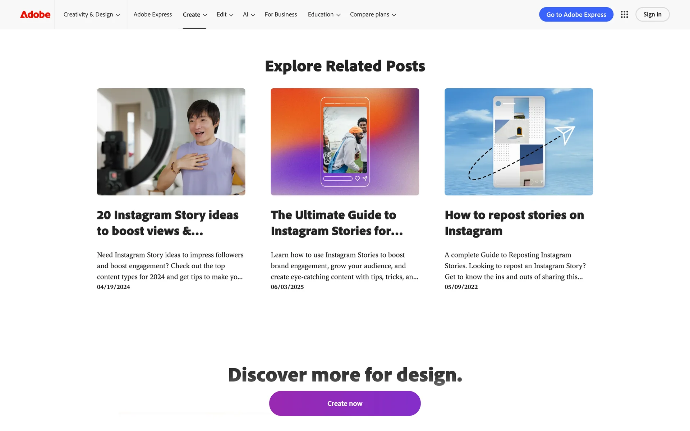690x431 pixels.
Task: Click the Adobe logo
Action: coord(35,14)
